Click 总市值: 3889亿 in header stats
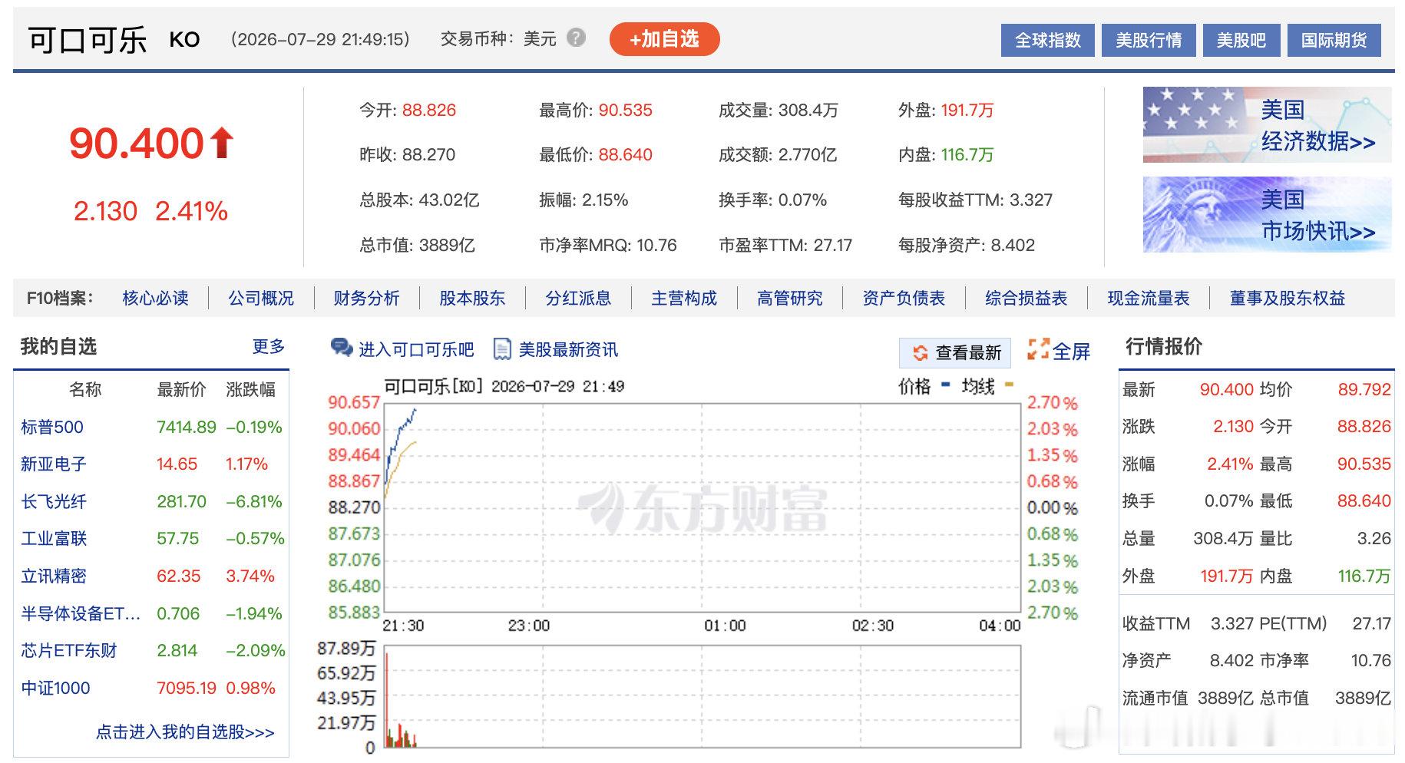The width and height of the screenshot is (1405, 763). (x=417, y=245)
